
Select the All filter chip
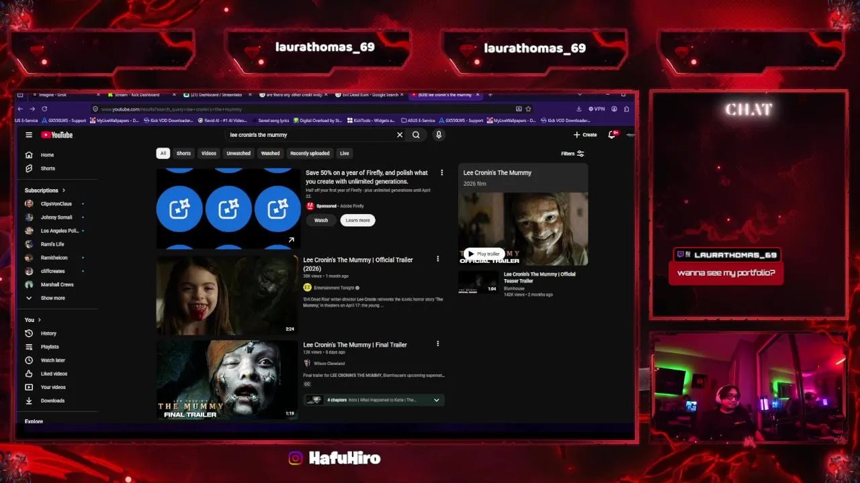tap(163, 154)
